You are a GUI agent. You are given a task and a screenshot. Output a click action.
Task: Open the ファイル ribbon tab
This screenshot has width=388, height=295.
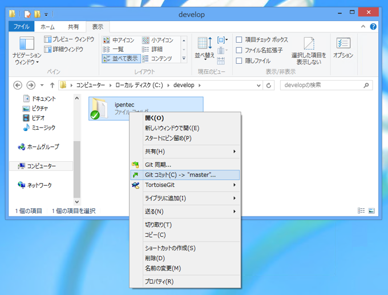tap(21, 27)
